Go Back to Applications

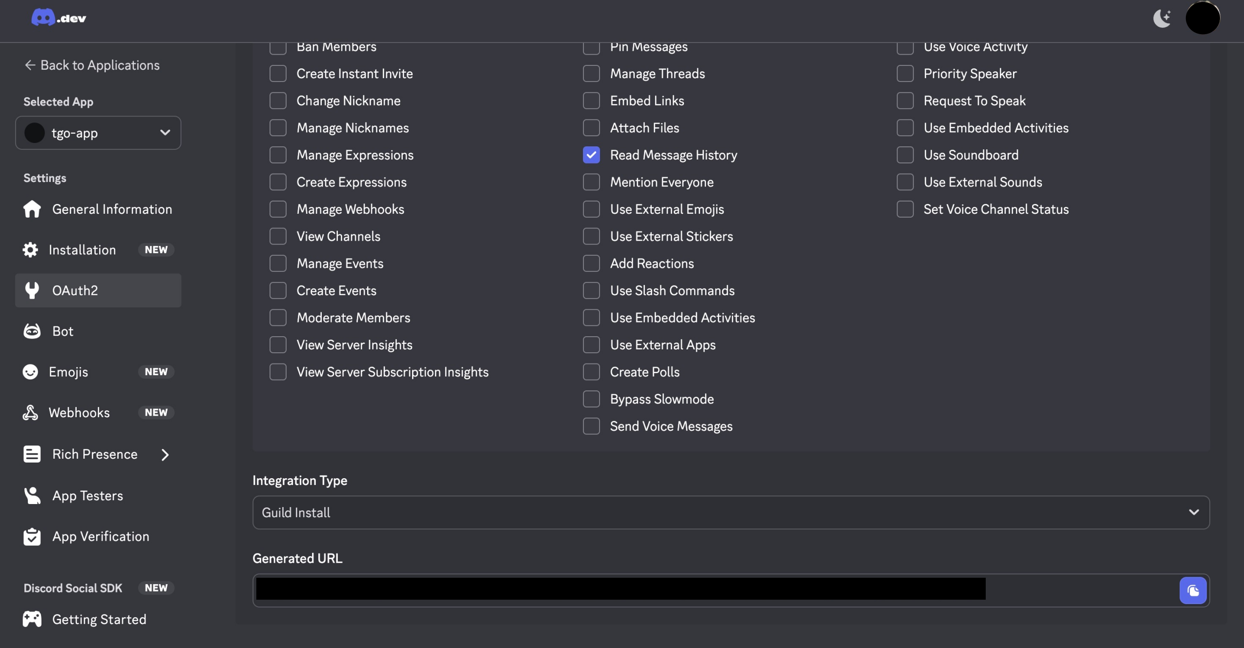92,65
